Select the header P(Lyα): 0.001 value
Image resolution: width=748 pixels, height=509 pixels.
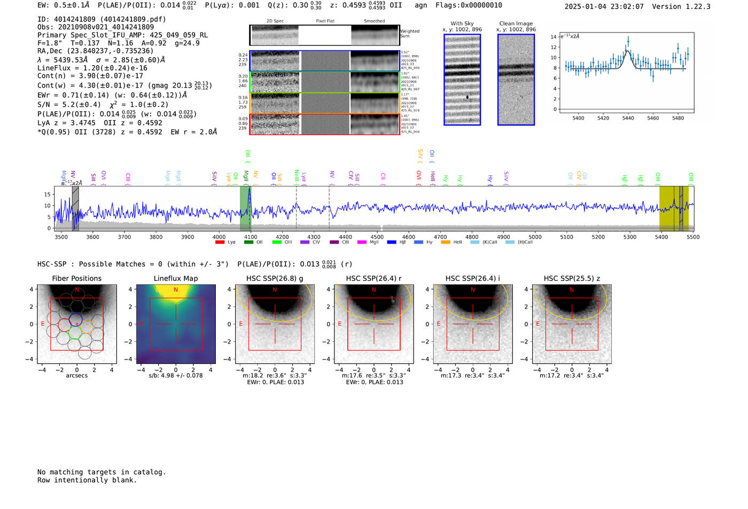click(x=232, y=5)
